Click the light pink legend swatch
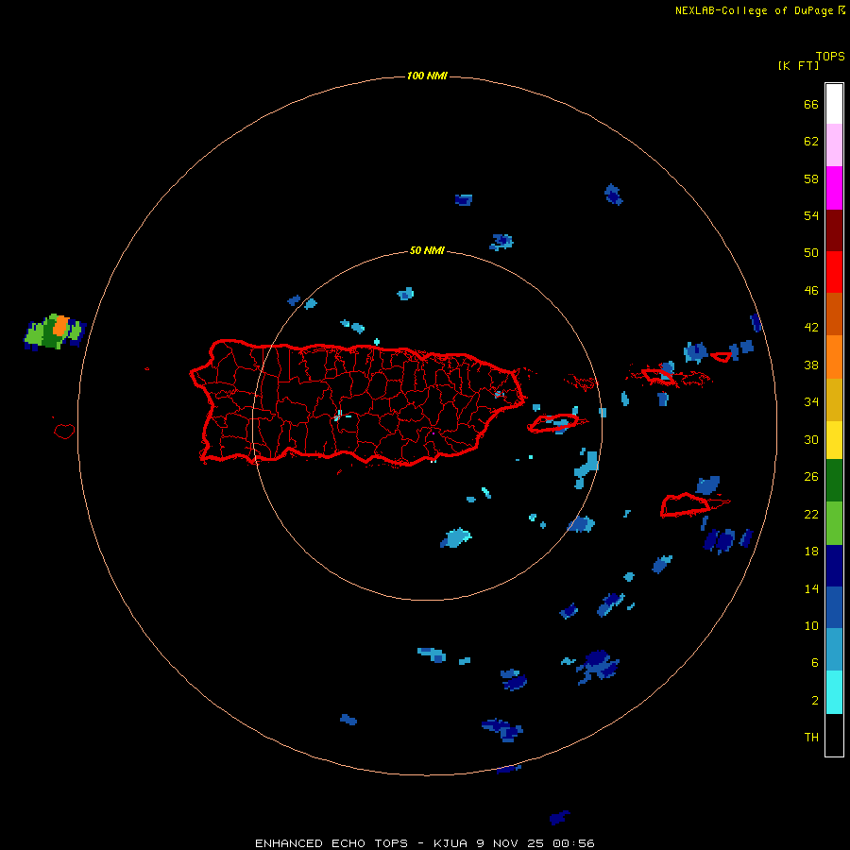 [834, 144]
